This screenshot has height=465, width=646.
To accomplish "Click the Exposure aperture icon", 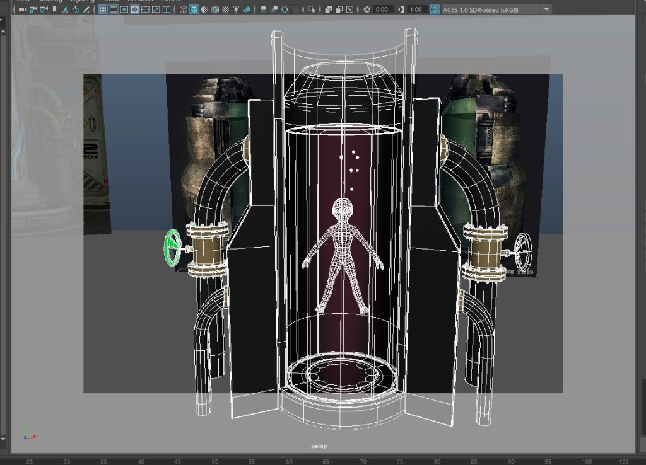I will coord(367,9).
